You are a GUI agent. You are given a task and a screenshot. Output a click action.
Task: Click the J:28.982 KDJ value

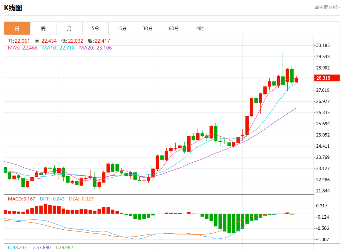tap(64, 248)
